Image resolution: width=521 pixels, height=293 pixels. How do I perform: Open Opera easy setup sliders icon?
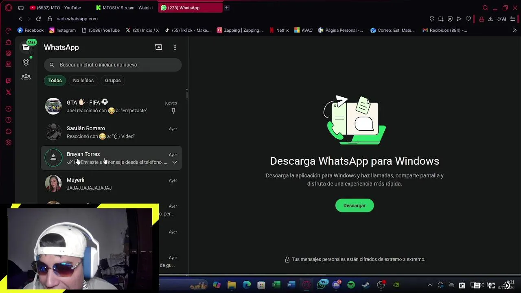(x=512, y=19)
